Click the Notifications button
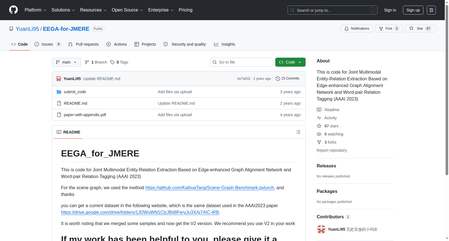This screenshot has height=241, width=449. (357, 29)
